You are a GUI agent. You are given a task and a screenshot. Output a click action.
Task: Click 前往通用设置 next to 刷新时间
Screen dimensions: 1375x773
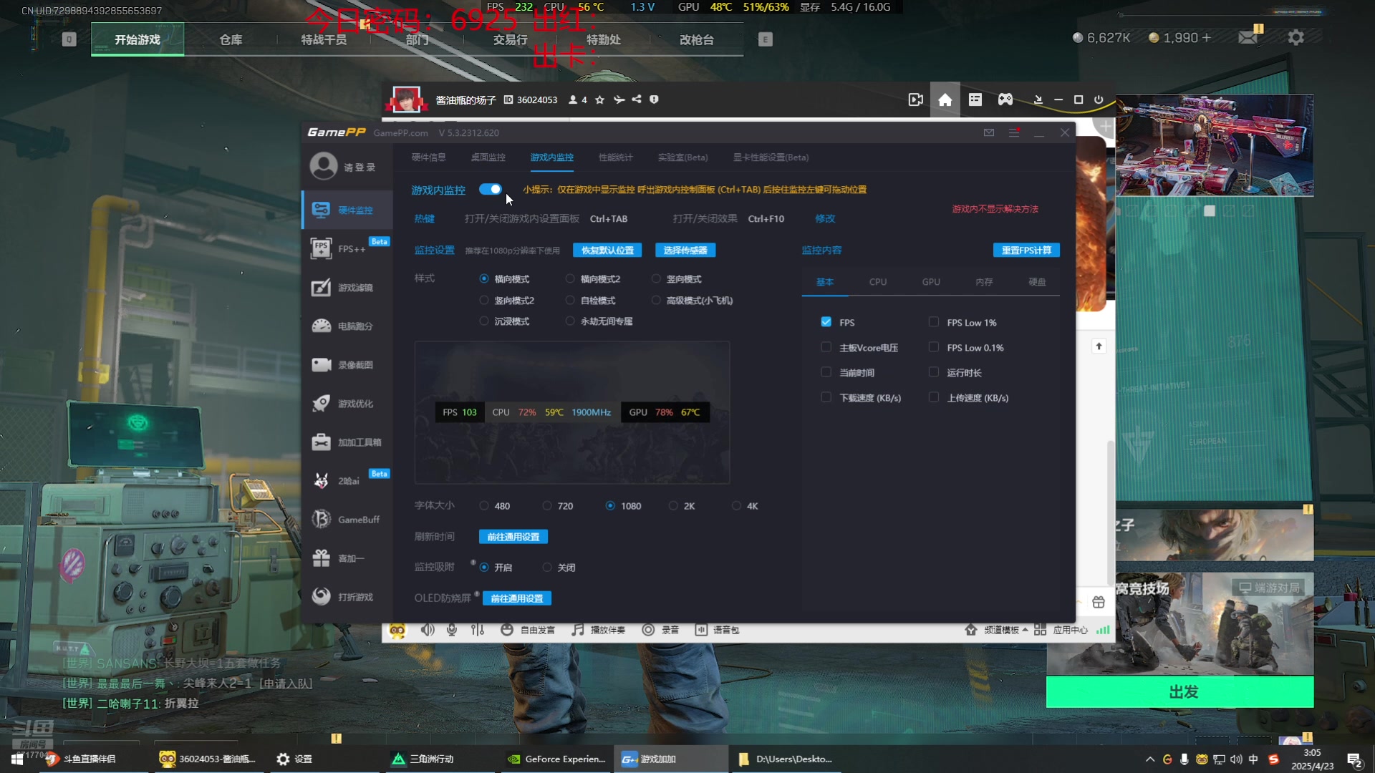(x=513, y=537)
